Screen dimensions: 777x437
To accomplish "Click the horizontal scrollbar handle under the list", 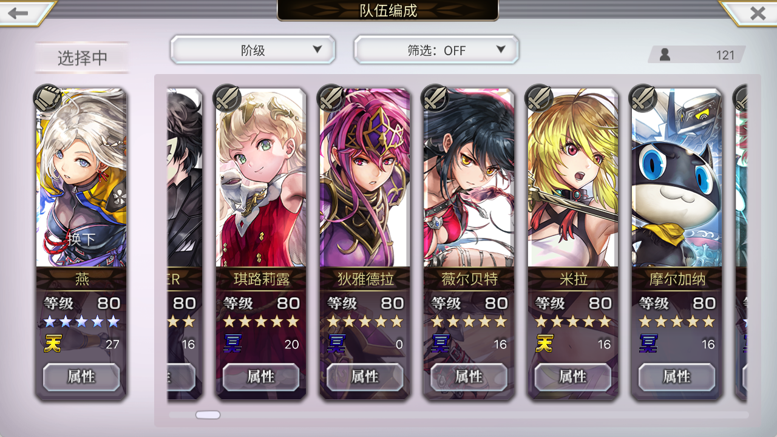I will pos(208,415).
